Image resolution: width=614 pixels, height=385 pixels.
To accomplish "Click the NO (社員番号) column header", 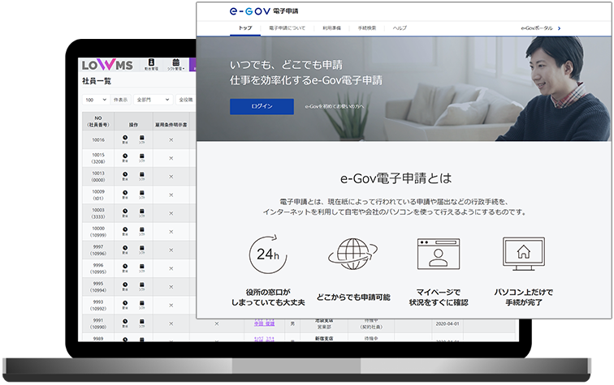I will 98,121.
